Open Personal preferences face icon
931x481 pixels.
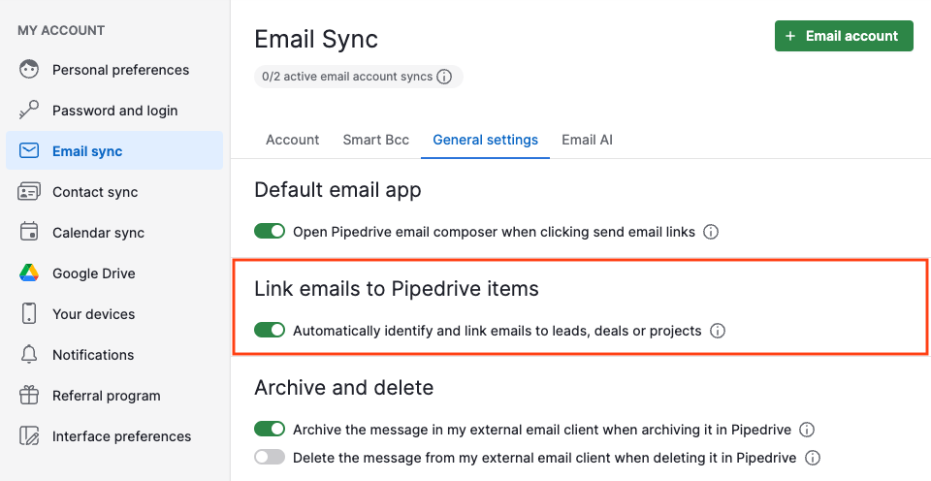[x=28, y=70]
